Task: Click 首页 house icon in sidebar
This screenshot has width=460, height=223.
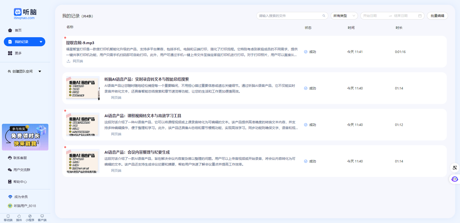Action: click(10, 30)
